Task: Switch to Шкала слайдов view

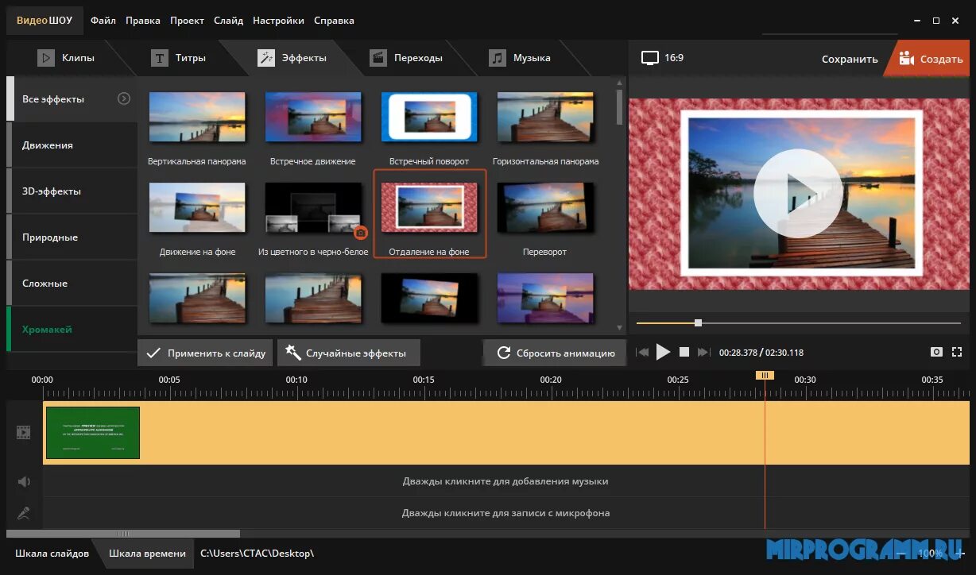Action: [52, 554]
